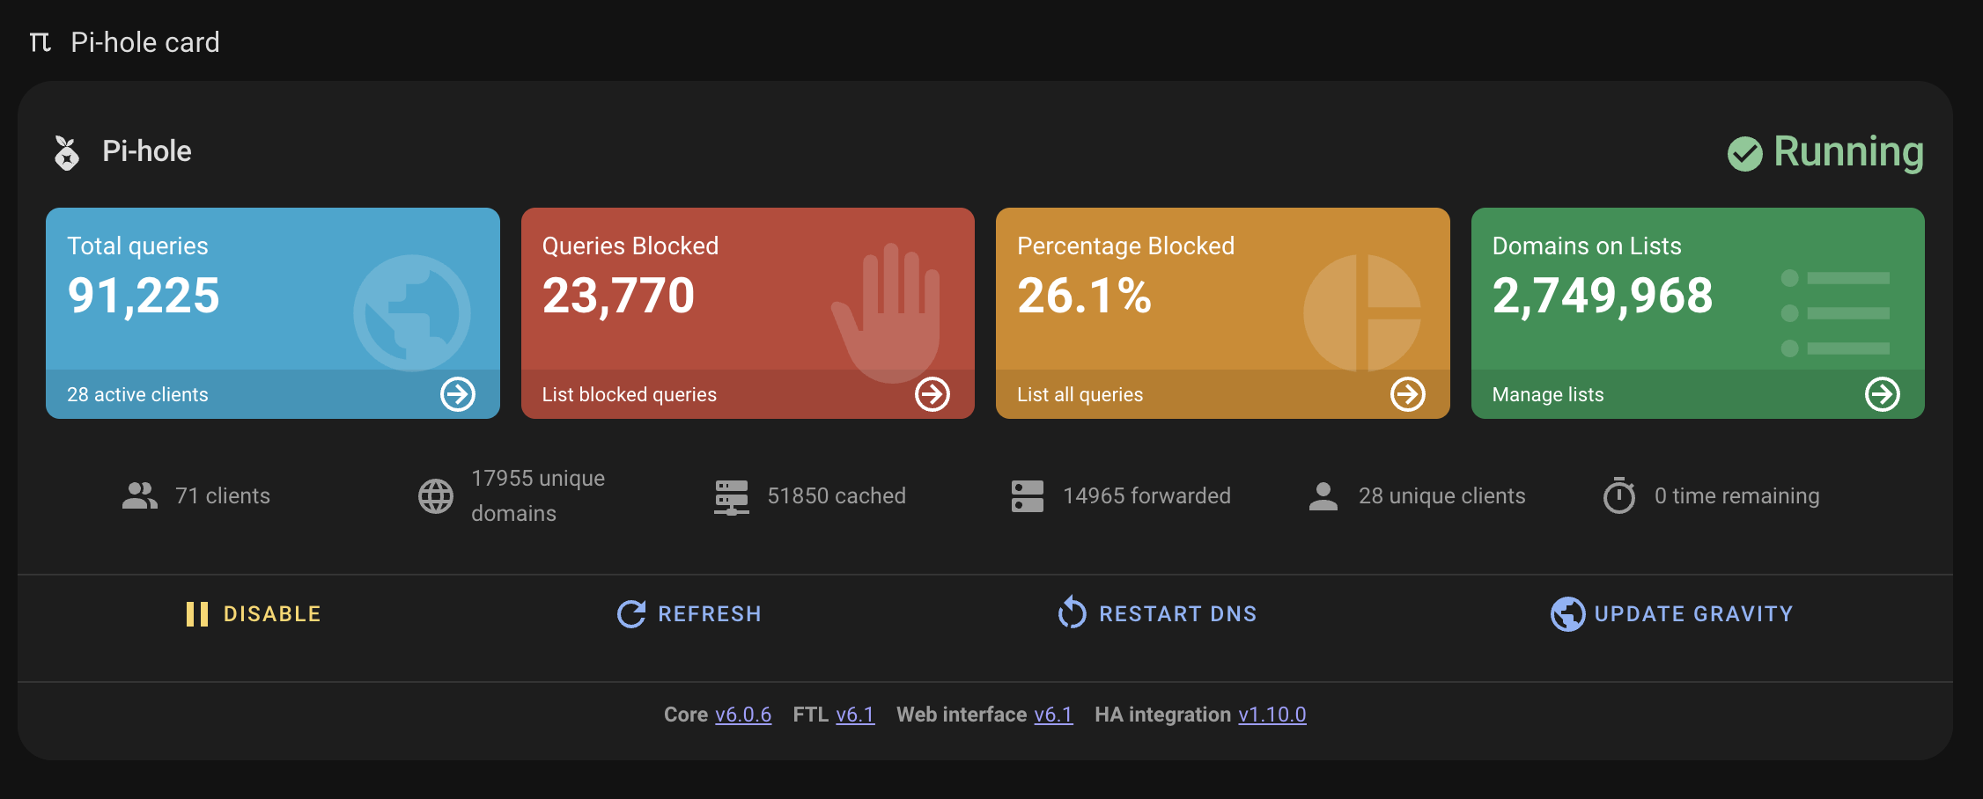Open arrow on Percentage Blocked card
Viewport: 1983px width, 799px height.
point(1408,394)
